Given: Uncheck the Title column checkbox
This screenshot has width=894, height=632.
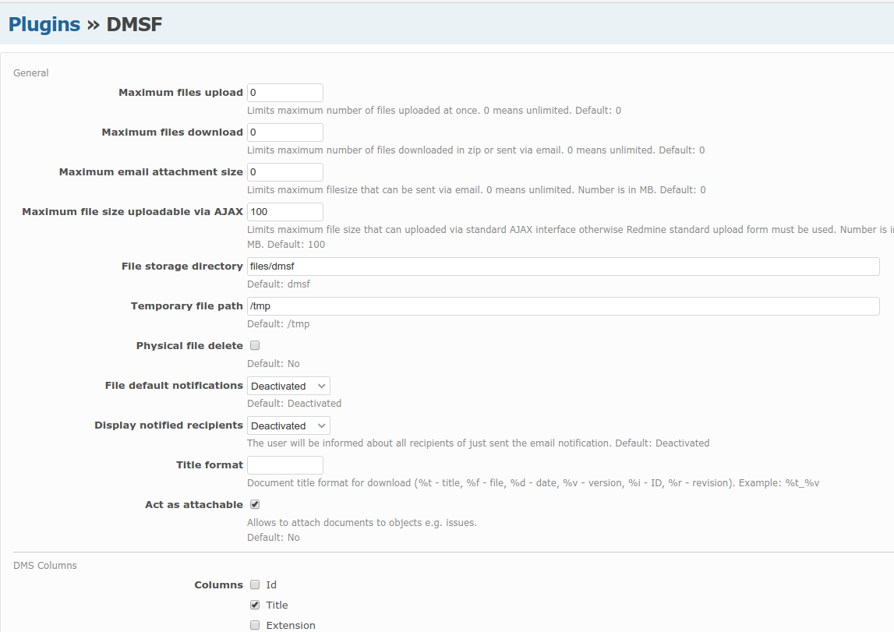Looking at the screenshot, I should pyautogui.click(x=254, y=605).
